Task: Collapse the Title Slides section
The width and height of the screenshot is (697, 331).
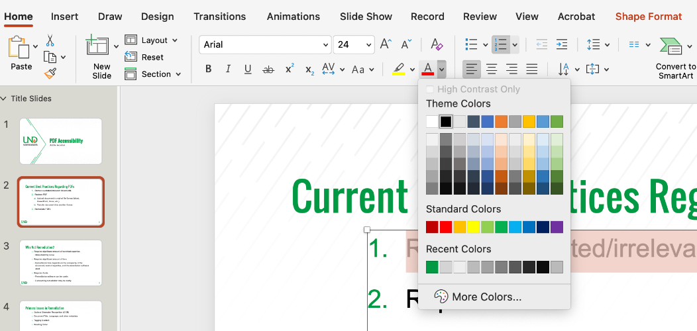Action: point(5,99)
